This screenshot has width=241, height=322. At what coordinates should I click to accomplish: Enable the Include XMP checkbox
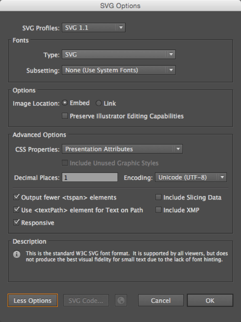[159, 210]
